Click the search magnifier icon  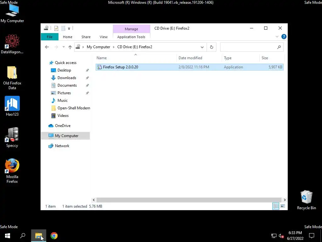coord(279,47)
